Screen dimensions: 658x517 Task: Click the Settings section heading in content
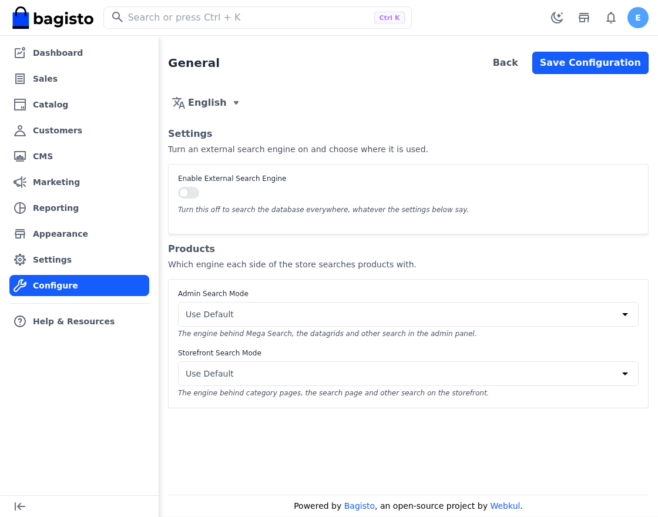click(x=190, y=134)
